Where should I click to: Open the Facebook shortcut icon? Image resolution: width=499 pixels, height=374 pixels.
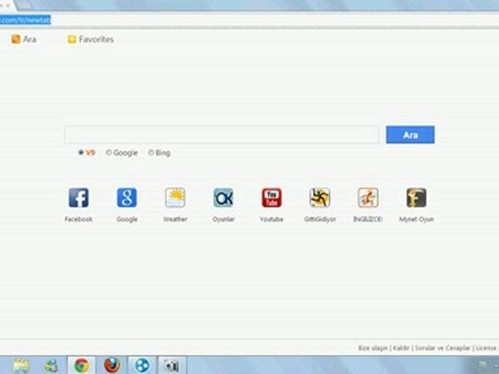(x=78, y=197)
